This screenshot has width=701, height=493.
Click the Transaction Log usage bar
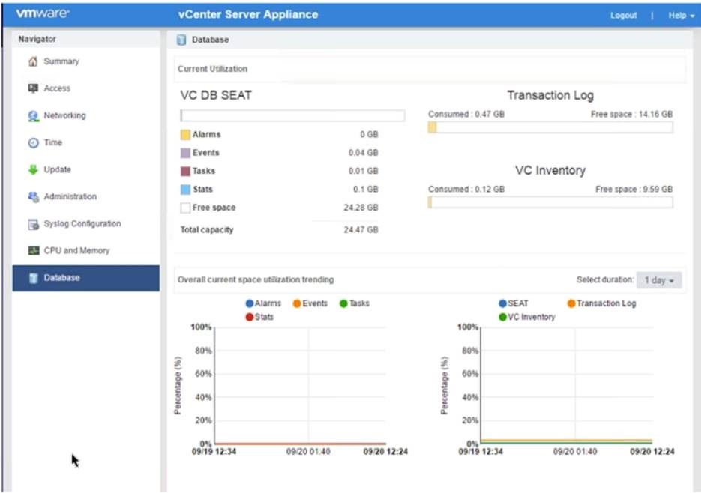coord(550,127)
